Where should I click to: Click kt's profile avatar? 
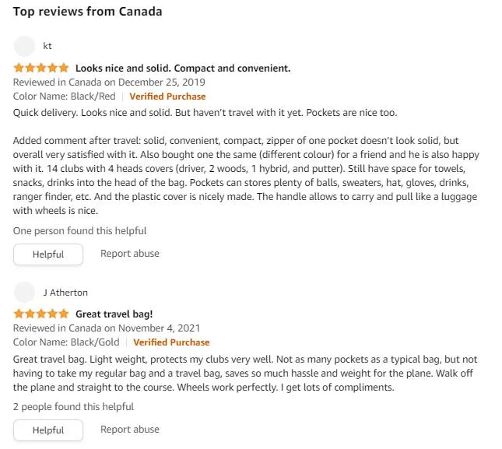(24, 47)
